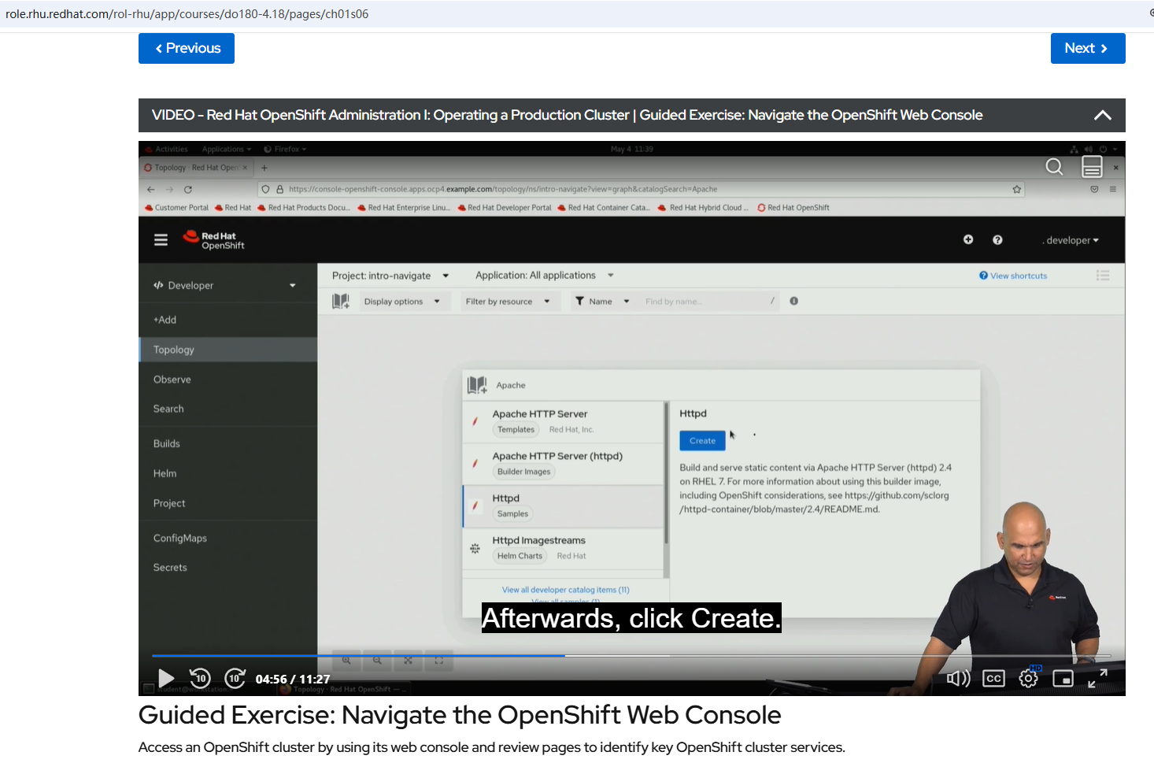Viewport: 1154px width, 763px height.
Task: Open the GNOME Activities overview
Action: 172,149
